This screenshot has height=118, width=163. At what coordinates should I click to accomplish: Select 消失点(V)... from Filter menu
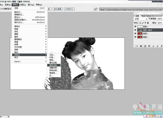(x=30, y=23)
